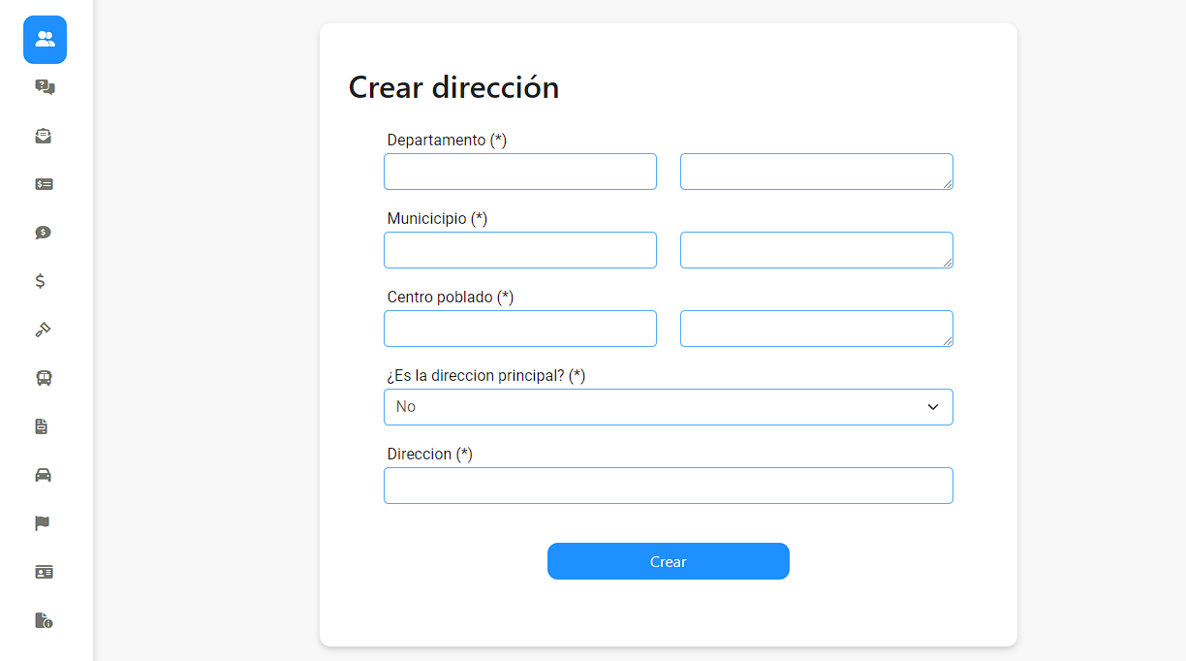Open the bus icon in sidebar
Image resolution: width=1186 pixels, height=661 pixels.
pos(44,378)
